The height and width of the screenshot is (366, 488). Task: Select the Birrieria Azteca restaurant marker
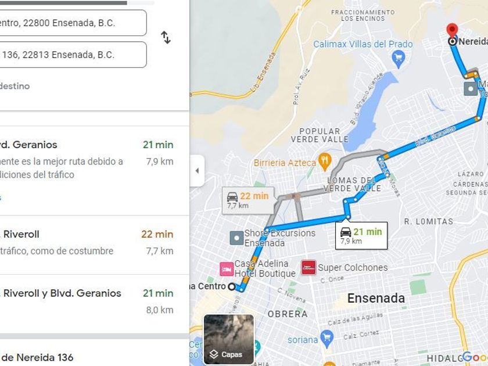(x=325, y=162)
